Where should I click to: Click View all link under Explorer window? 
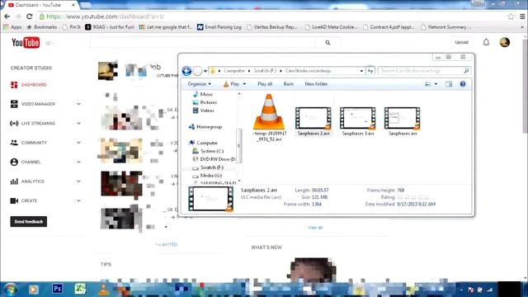point(315,228)
